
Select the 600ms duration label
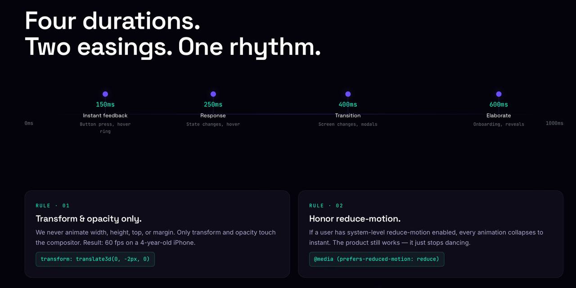499,104
